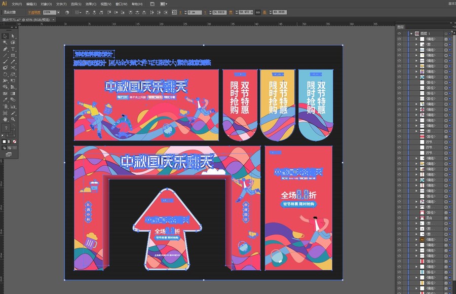This screenshot has width=456, height=294.
Task: Reset to default fill and stroke
Action: tap(3, 136)
